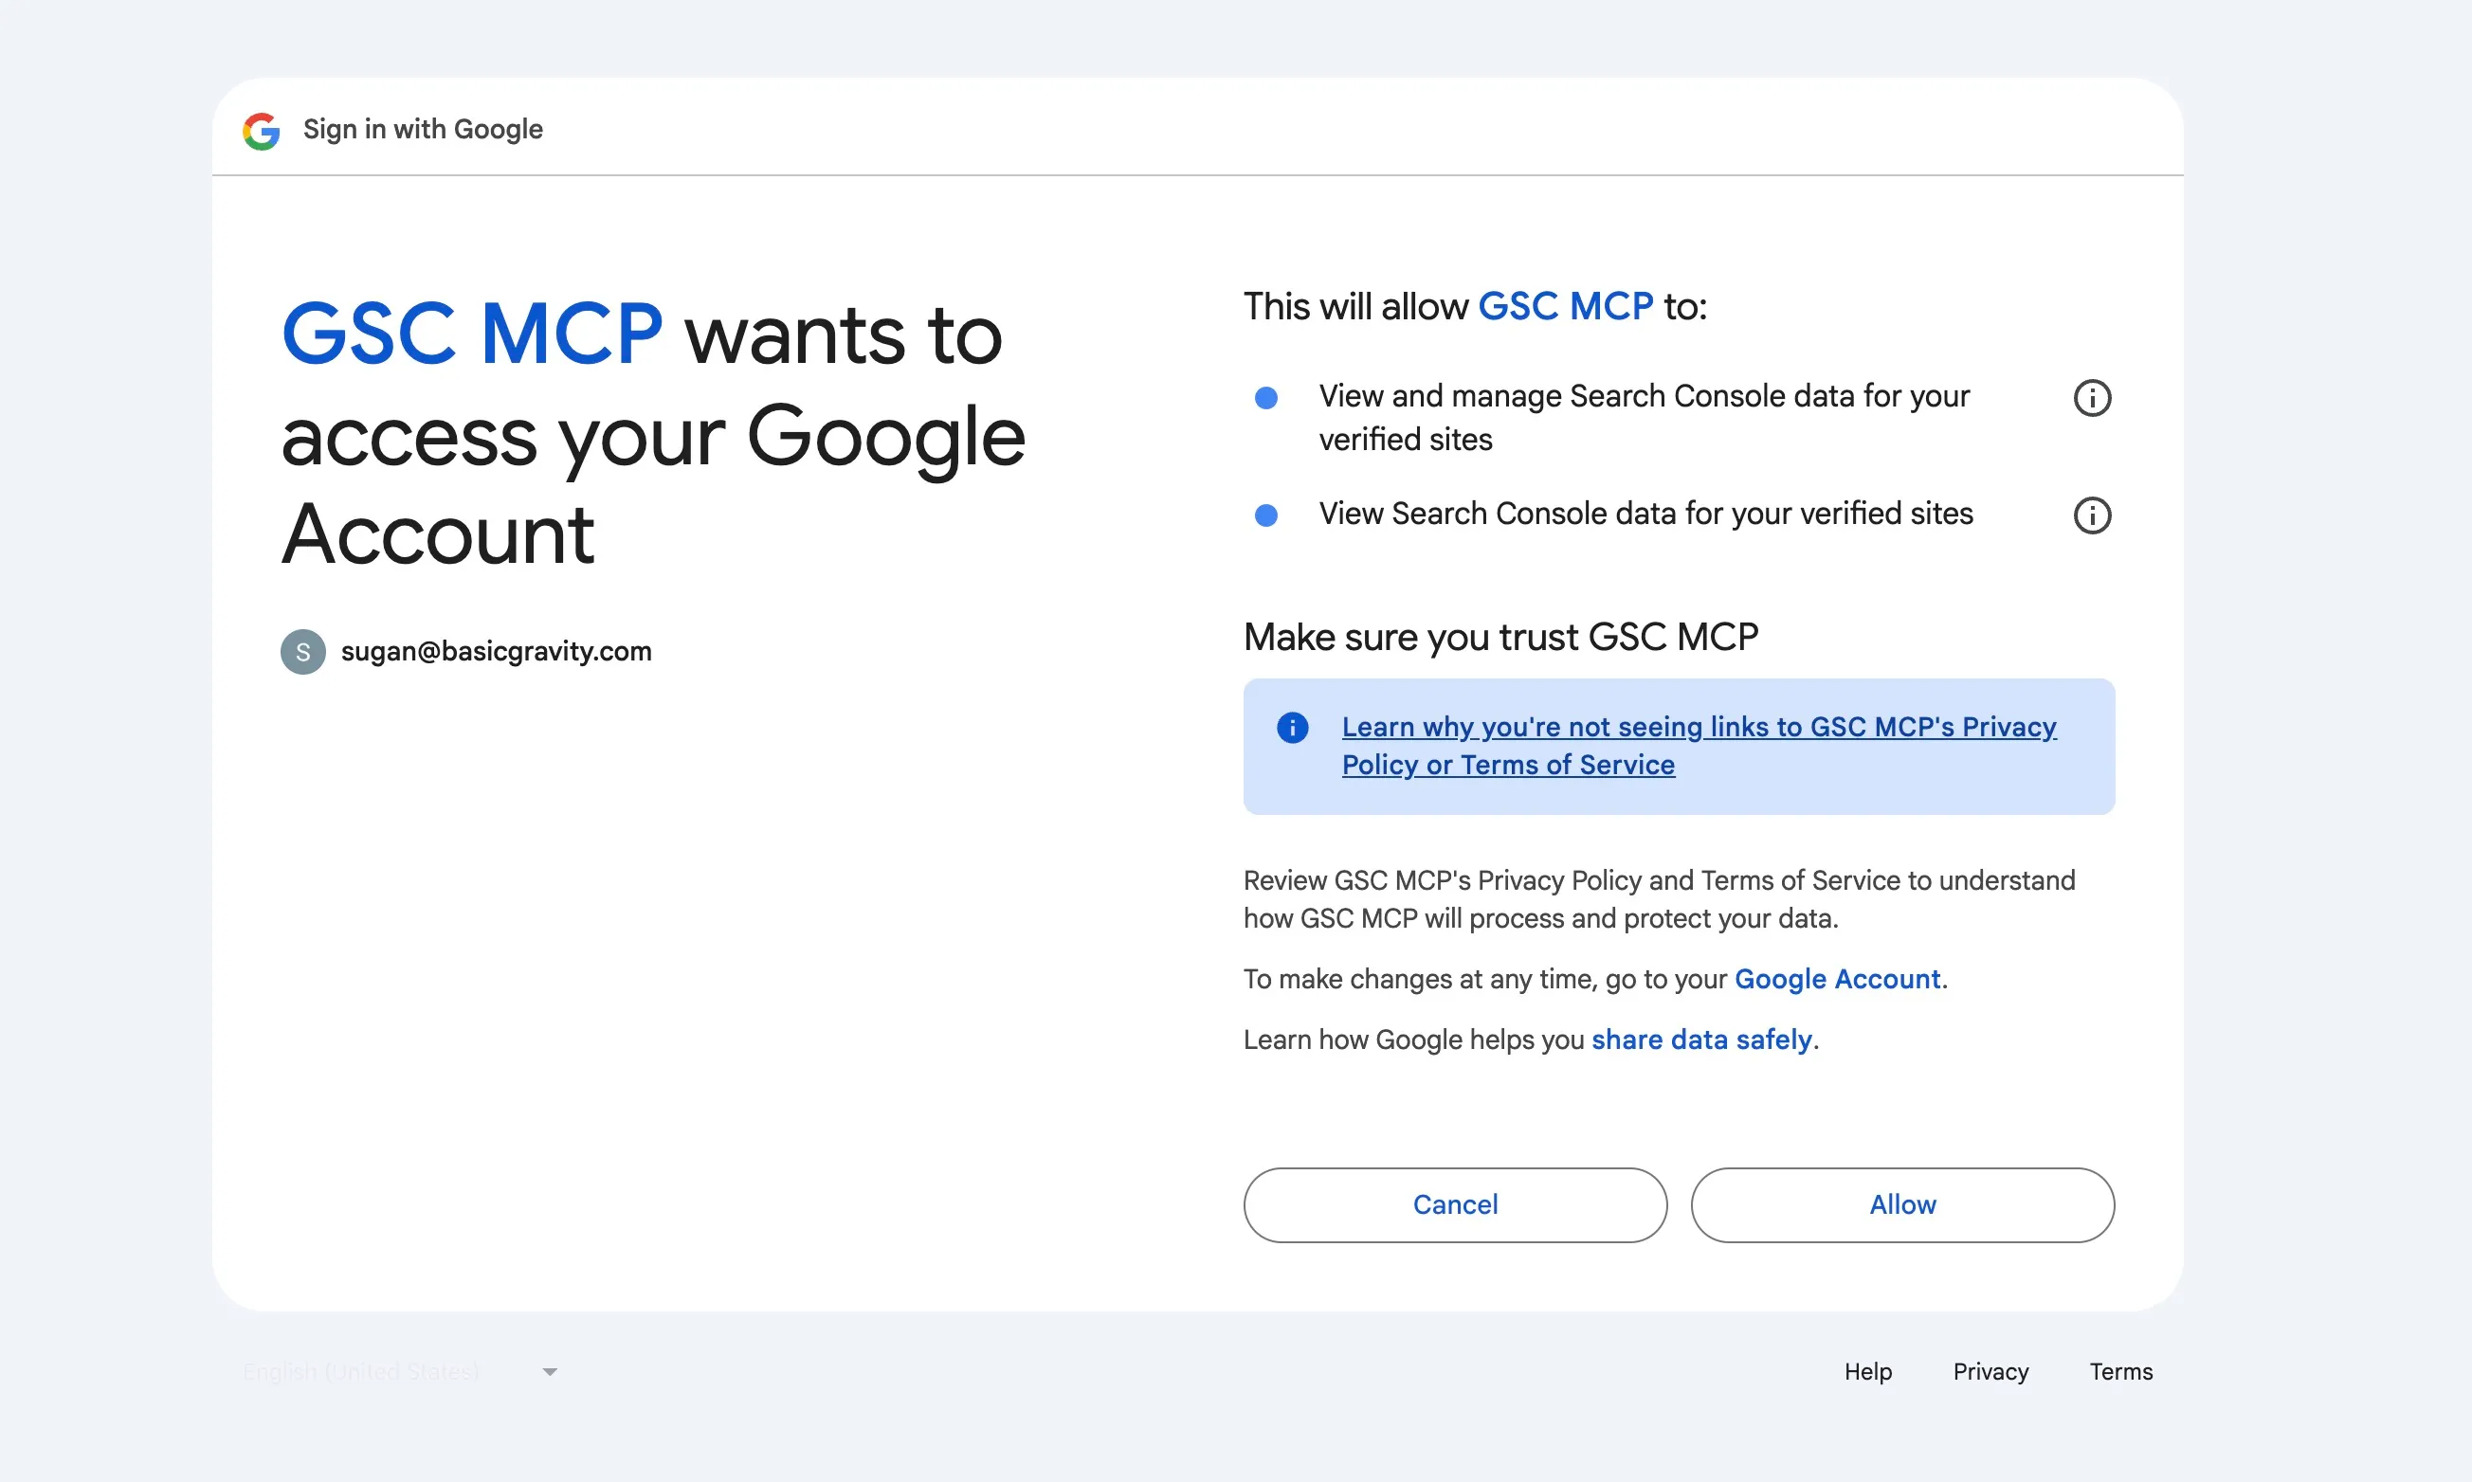Viewport: 2472px width, 1482px height.
Task: Click GSC MCP app name in heading
Action: 471,335
